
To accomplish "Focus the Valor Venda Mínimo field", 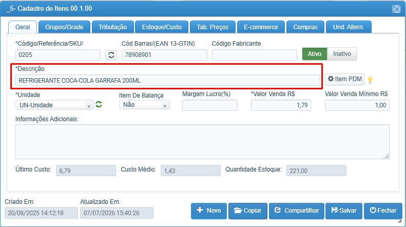I will pyautogui.click(x=357, y=105).
